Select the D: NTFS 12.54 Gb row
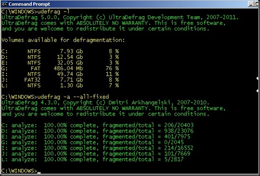Image resolution: width=260 pixels, height=176 pixels. click(60, 57)
